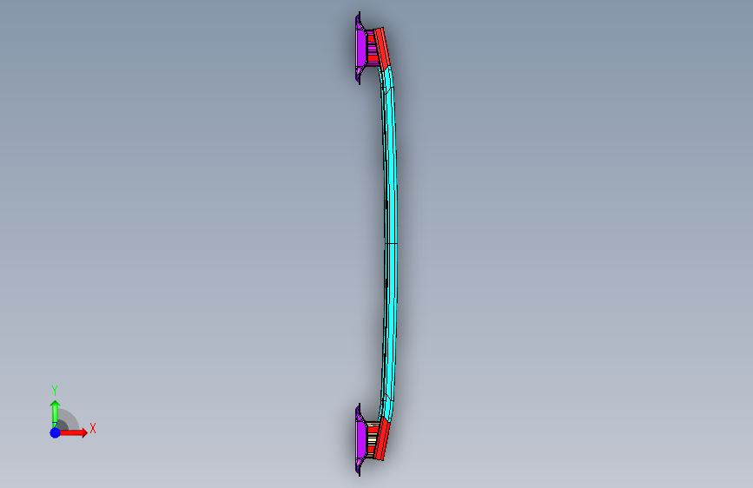753x488 pixels.
Task: Click the red X axis arrow of triad
Action: [x=73, y=432]
